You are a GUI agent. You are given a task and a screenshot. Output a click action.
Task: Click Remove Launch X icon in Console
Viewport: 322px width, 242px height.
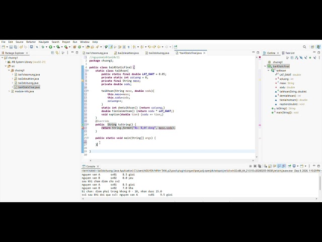click(255, 166)
